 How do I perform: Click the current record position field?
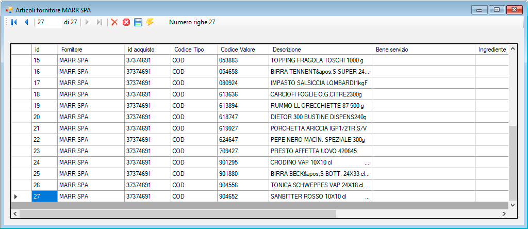pyautogui.click(x=49, y=22)
